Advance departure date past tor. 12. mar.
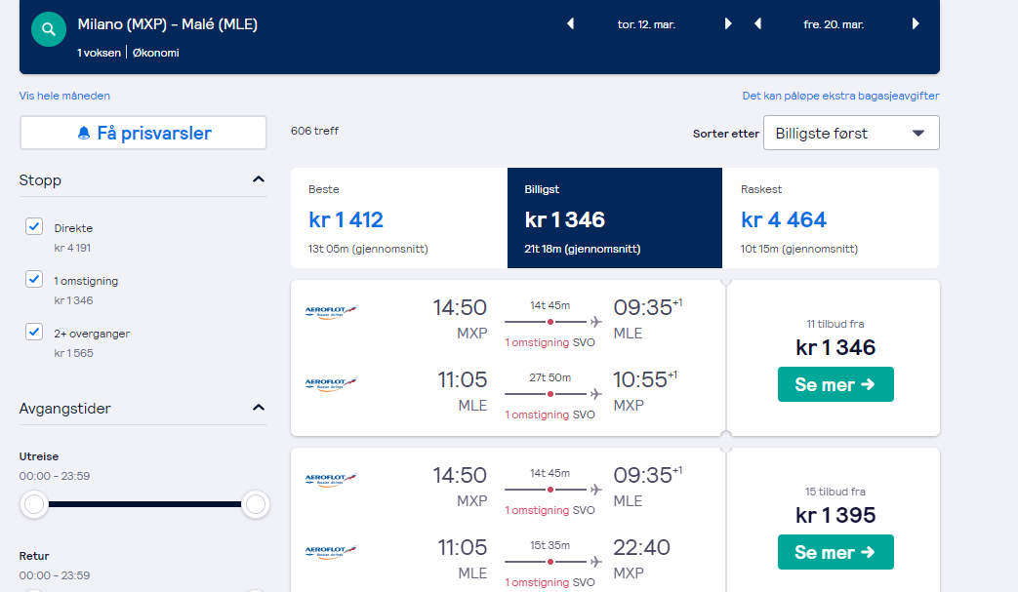Screen dimensions: 1018x592 click(x=728, y=24)
